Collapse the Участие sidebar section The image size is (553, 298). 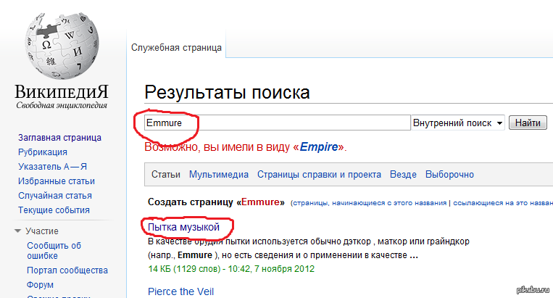(19, 231)
